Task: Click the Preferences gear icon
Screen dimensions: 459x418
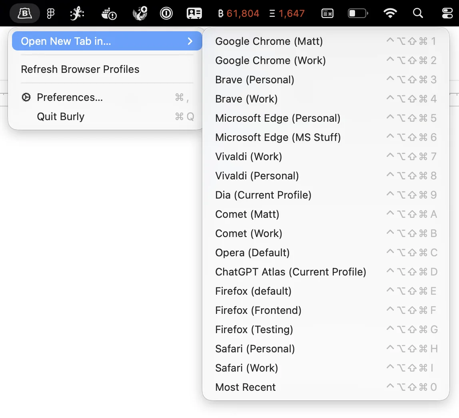Action: [26, 97]
